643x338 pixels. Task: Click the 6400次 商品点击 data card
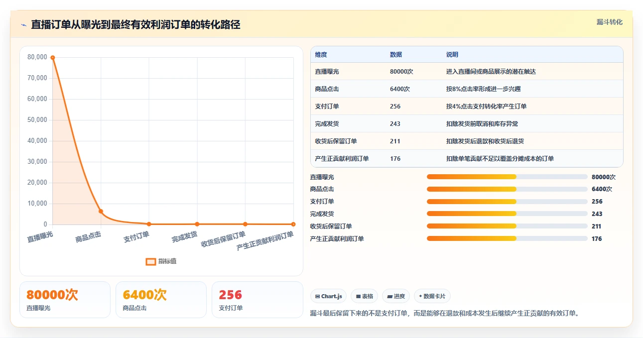pyautogui.click(x=161, y=300)
